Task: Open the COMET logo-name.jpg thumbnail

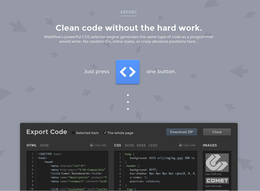Action: [217, 181]
